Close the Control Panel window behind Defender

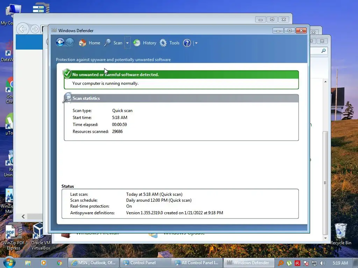[322, 41]
